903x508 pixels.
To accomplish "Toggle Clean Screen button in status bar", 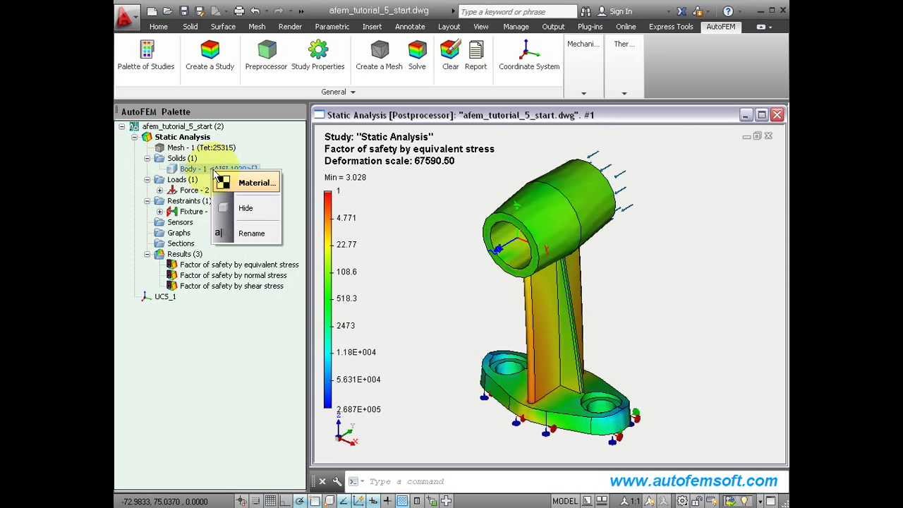I will (770, 501).
